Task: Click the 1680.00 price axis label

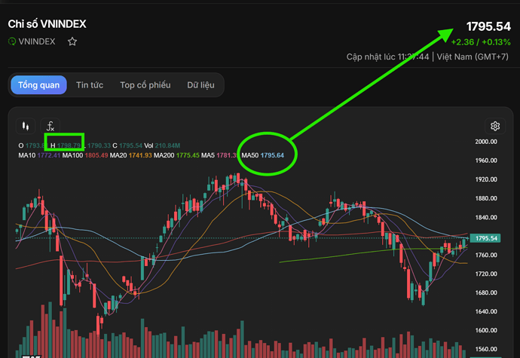Action: pyautogui.click(x=486, y=292)
